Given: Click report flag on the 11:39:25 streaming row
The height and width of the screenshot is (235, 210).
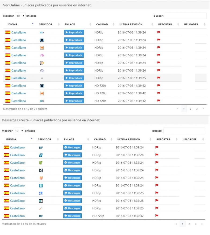Looking at the screenshot, I should pyautogui.click(x=158, y=78).
